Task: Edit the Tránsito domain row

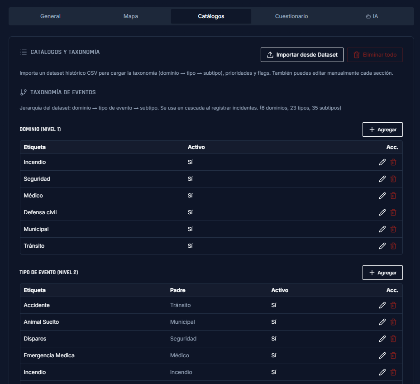Action: click(382, 246)
